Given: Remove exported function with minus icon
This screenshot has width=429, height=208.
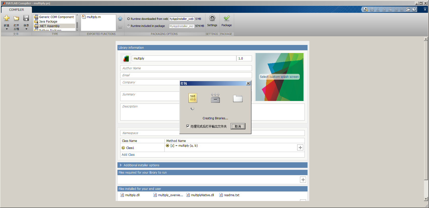Looking at the screenshot, I should pos(120,27).
